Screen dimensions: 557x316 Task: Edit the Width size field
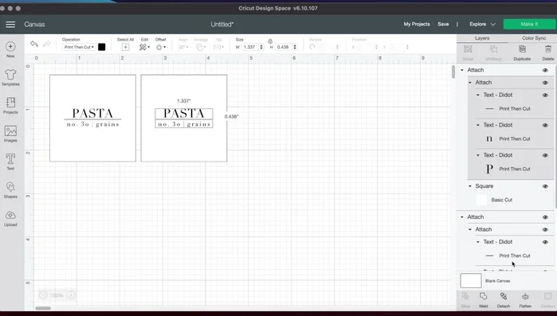(249, 47)
